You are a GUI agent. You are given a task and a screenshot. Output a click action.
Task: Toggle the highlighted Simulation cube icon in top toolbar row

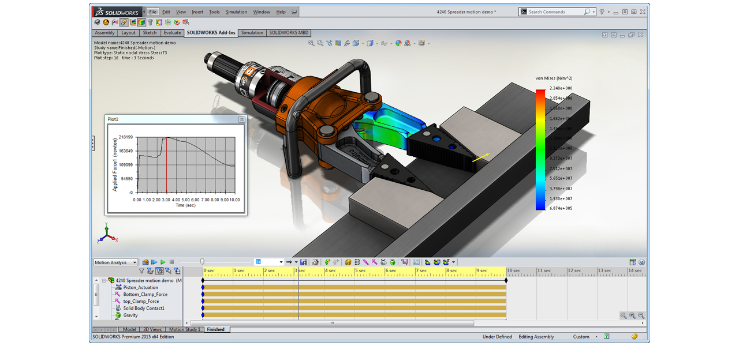141,22
